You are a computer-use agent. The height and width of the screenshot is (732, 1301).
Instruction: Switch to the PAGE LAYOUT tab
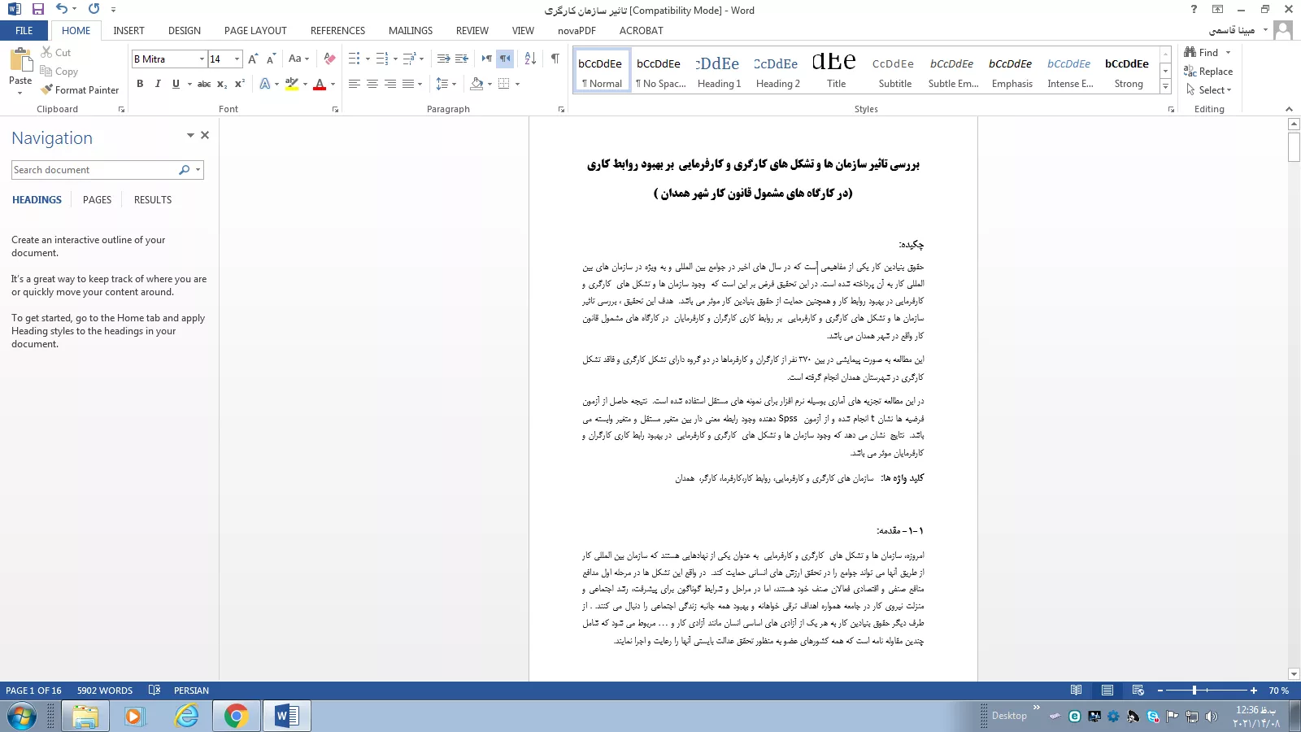pyautogui.click(x=255, y=30)
